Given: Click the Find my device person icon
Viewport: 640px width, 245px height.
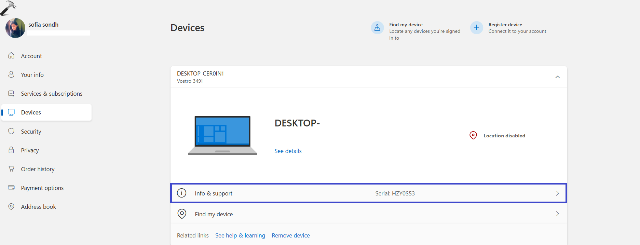Looking at the screenshot, I should pos(377,28).
